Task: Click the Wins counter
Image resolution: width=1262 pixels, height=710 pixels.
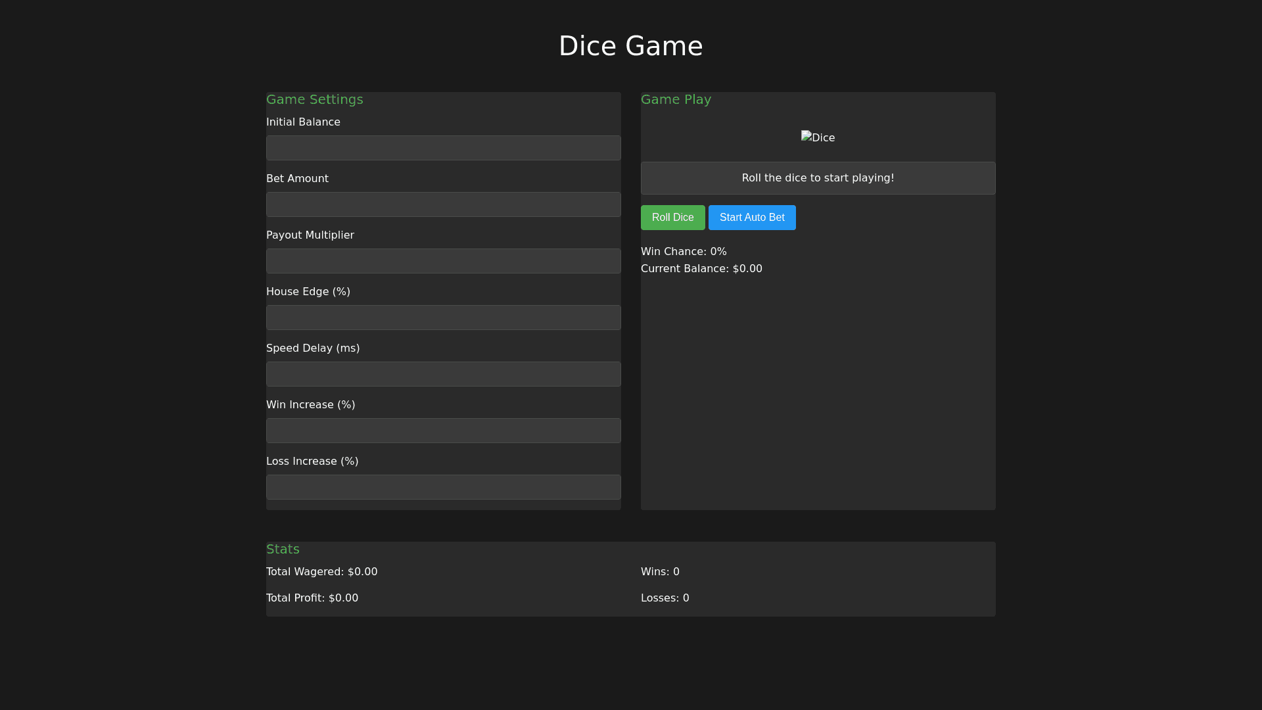Action: (660, 572)
